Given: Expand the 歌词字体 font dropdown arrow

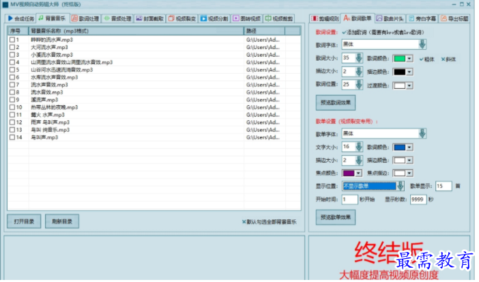Looking at the screenshot, I should click(x=422, y=44).
